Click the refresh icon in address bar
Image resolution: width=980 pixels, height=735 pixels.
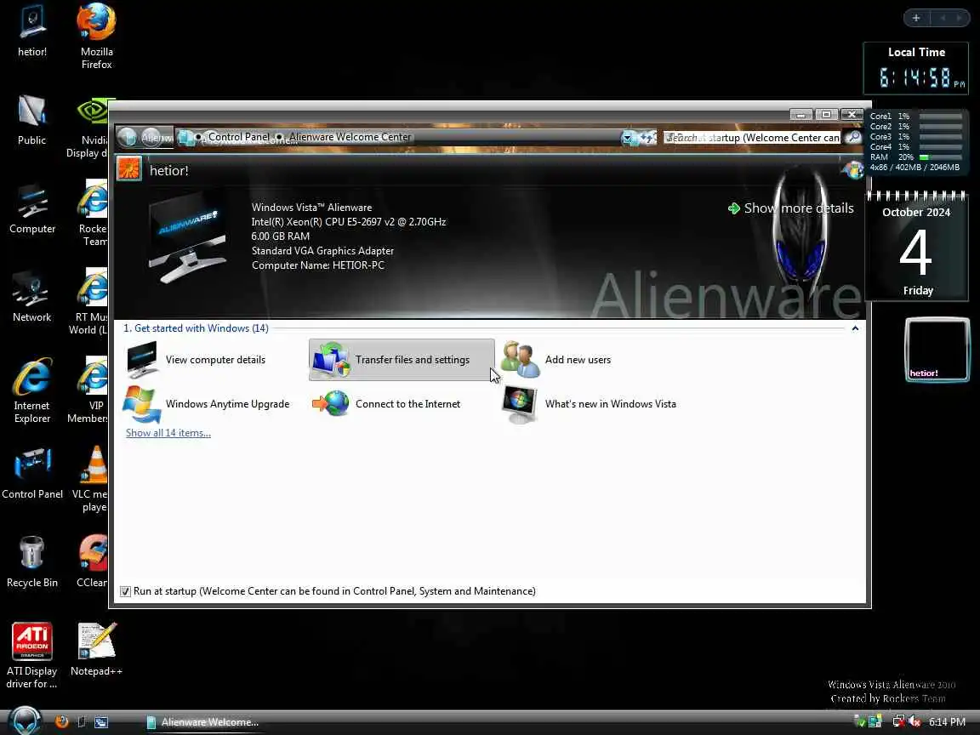point(647,138)
